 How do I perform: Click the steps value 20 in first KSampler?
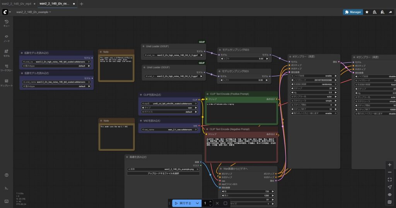[330, 89]
